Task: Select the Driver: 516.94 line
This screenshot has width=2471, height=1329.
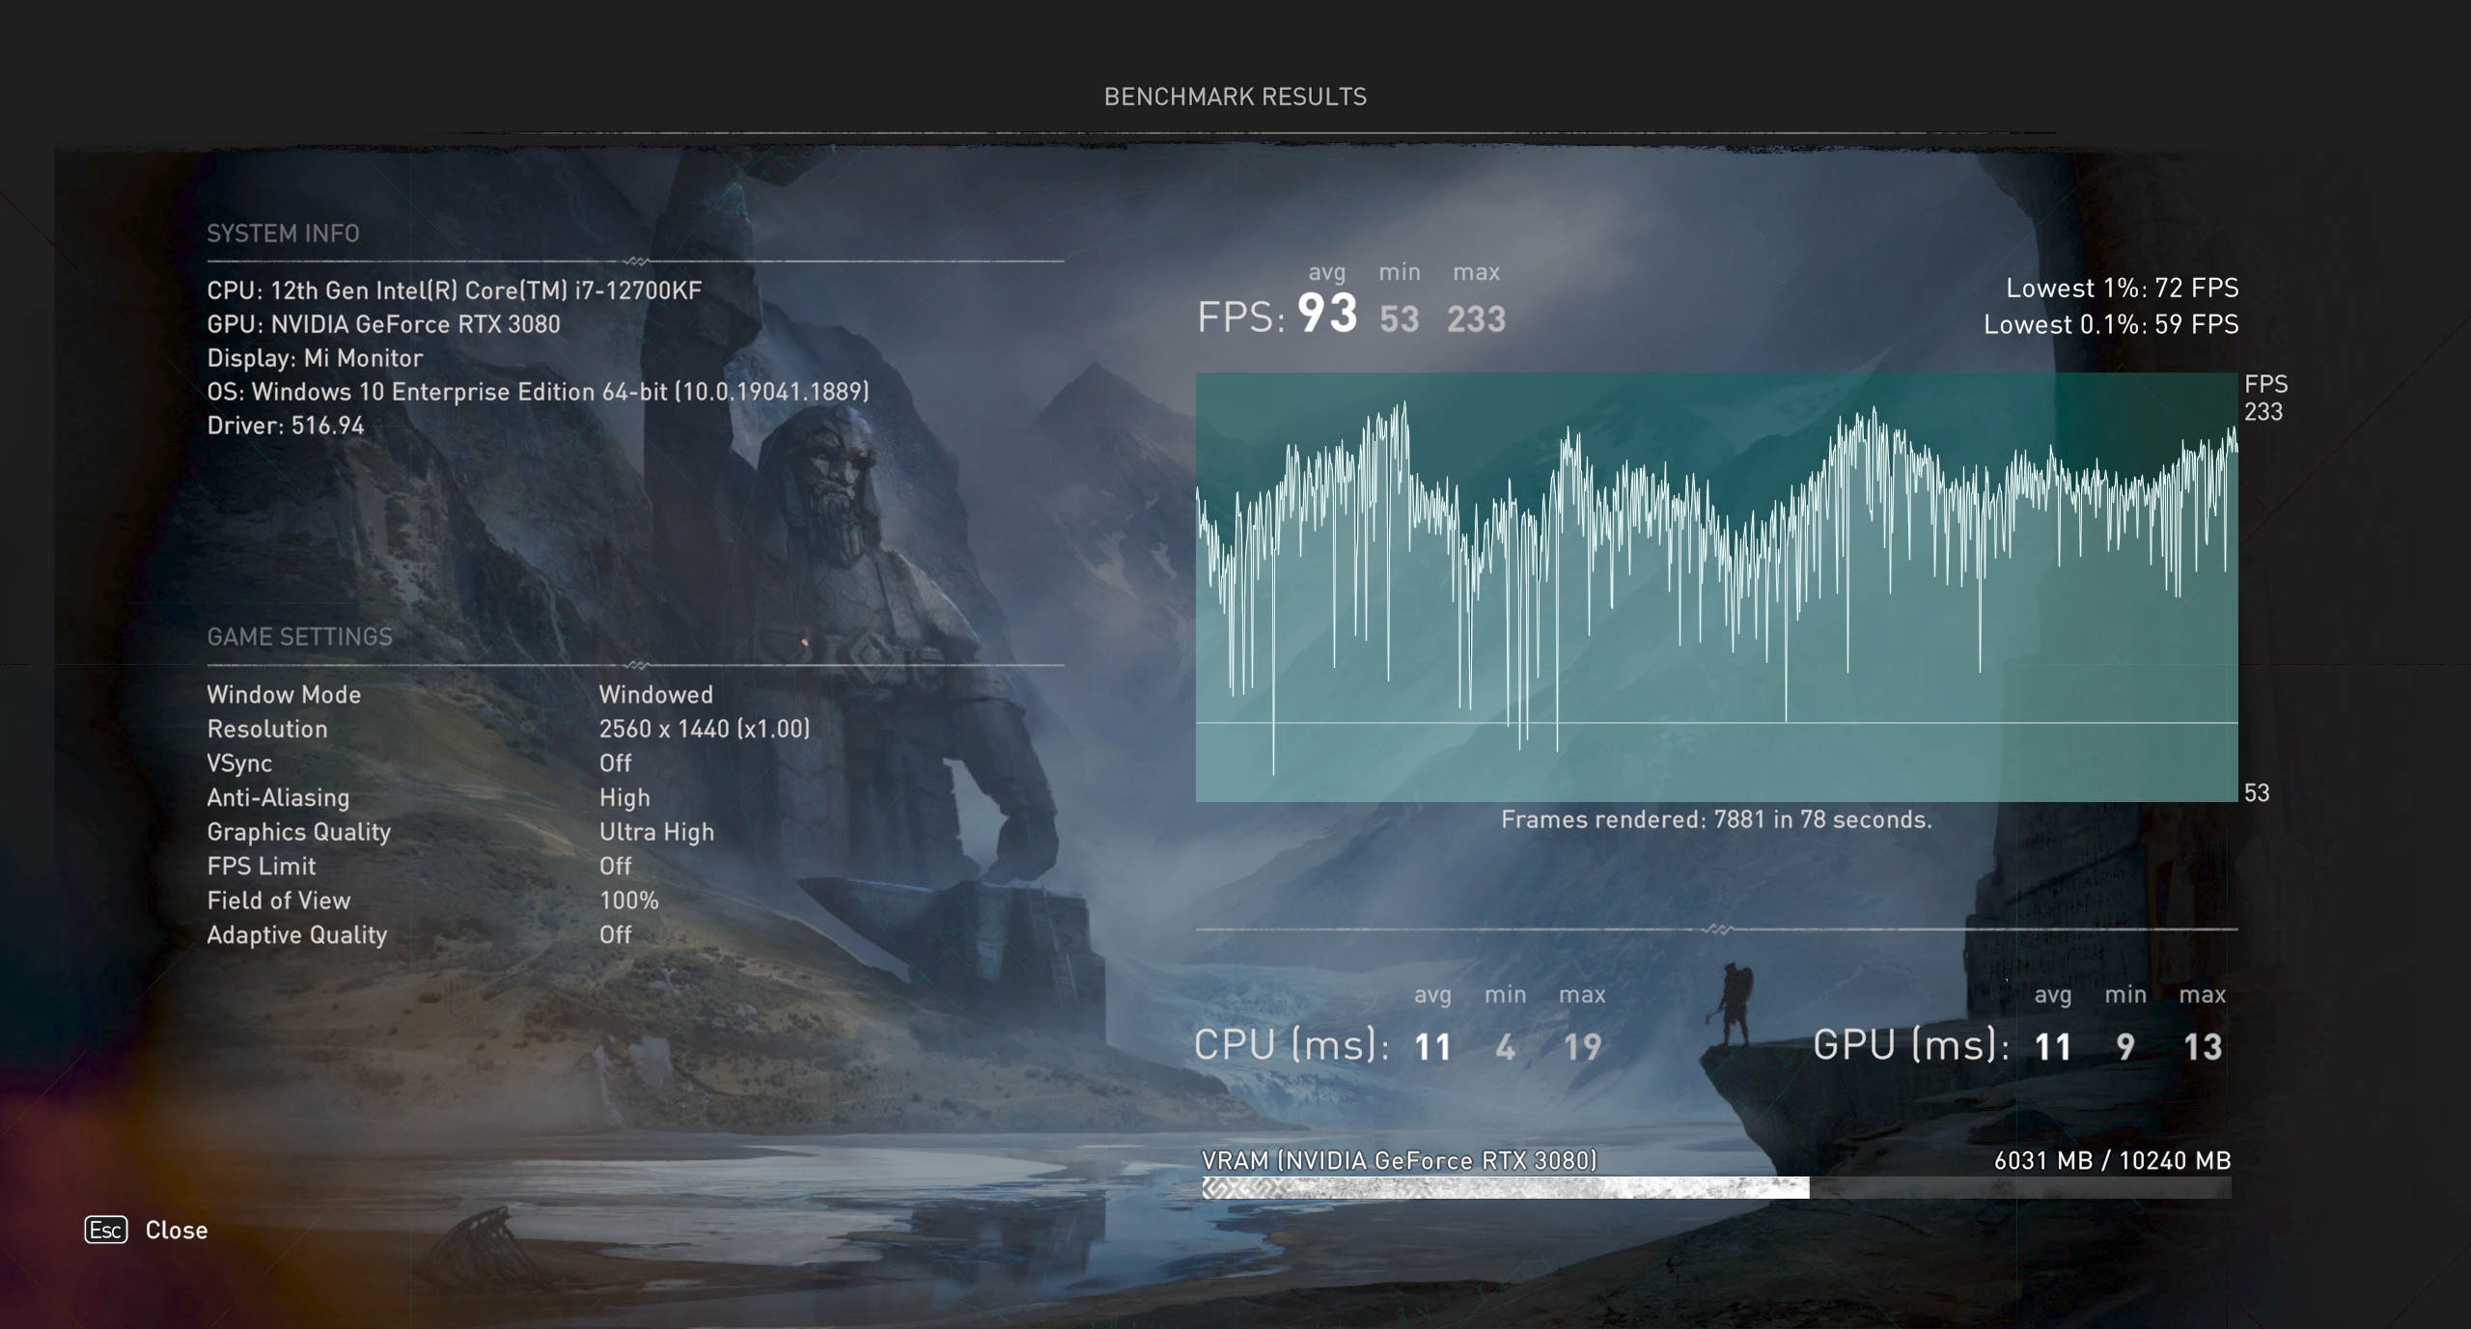Action: (x=286, y=426)
